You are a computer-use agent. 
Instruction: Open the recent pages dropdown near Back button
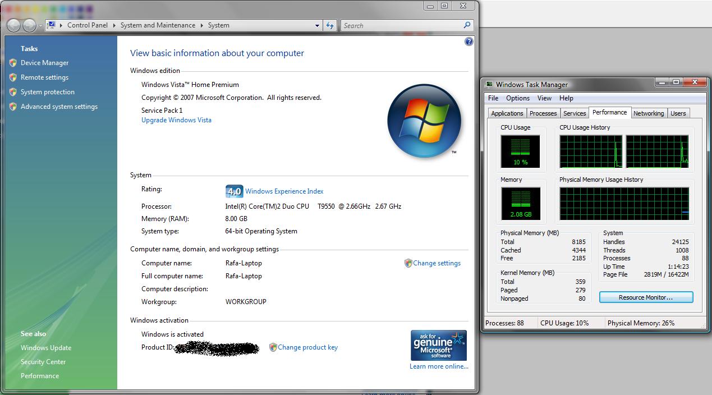pyautogui.click(x=40, y=26)
